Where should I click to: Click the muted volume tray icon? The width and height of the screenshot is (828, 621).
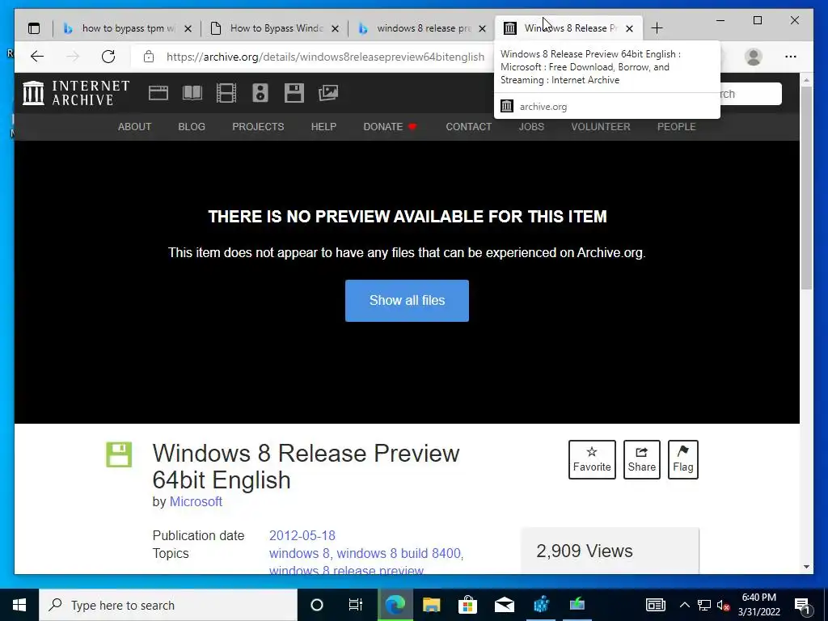click(x=723, y=605)
